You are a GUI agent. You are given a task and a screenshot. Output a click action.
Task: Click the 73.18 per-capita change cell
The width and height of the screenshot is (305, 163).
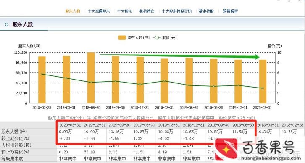89,152
